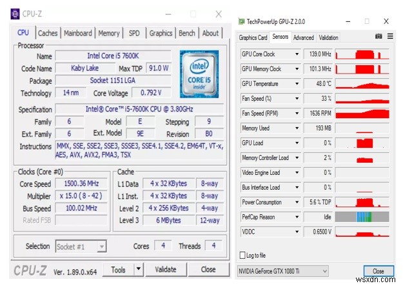This screenshot has height=286, width=403.
Task: Click the Socket 1151 LGA package value
Action: [113, 80]
